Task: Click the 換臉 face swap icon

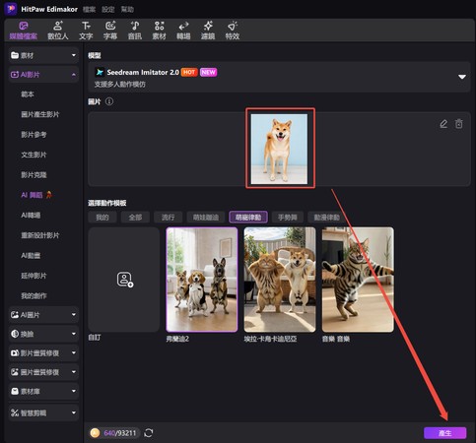Action: tap(15, 334)
